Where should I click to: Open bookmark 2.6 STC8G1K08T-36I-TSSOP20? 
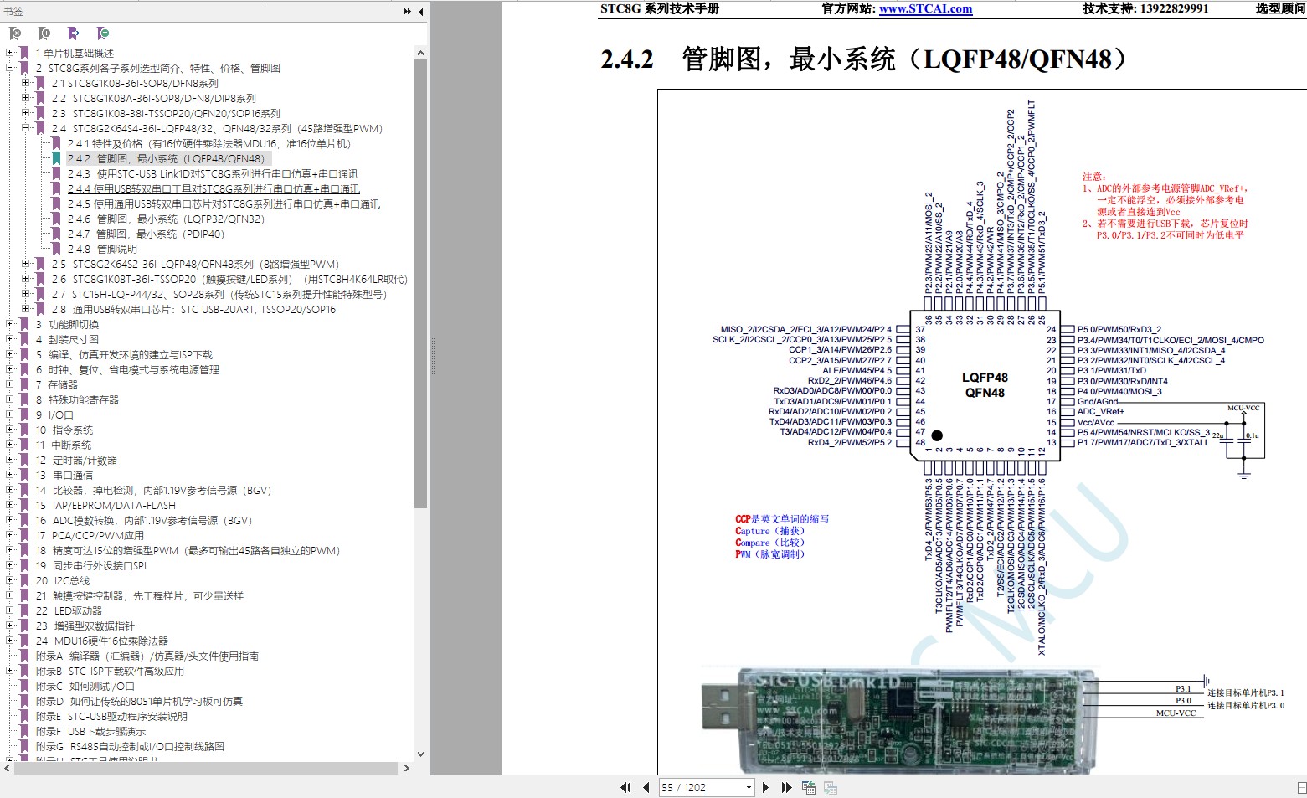[229, 279]
